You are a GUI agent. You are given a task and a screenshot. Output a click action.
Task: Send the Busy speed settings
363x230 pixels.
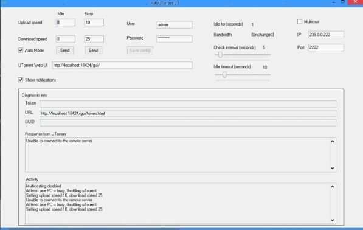pyautogui.click(x=93, y=51)
